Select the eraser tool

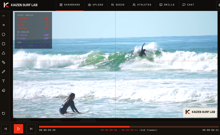point(4,90)
